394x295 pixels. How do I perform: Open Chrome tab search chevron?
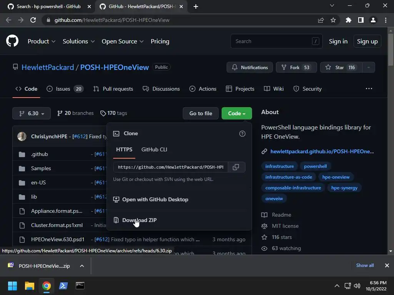(x=332, y=5)
